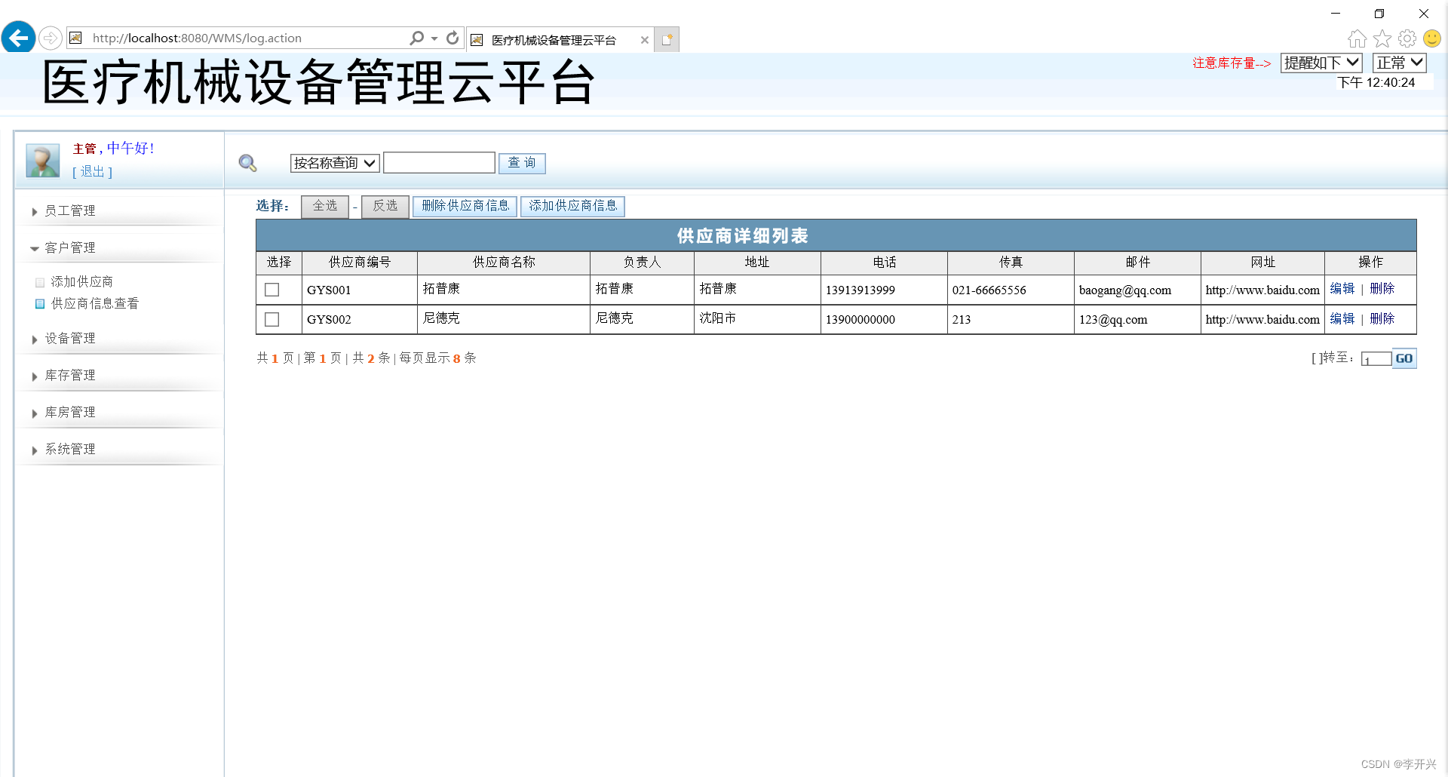Click the smiley feedback icon

tap(1432, 38)
